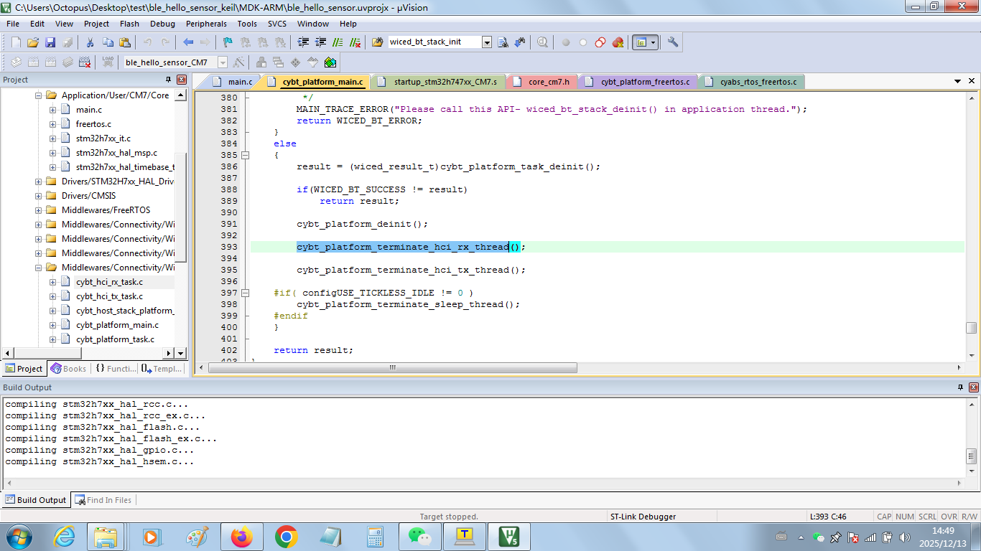The height and width of the screenshot is (551, 981).
Task: Open the Configuration wrench icon
Action: (x=673, y=42)
